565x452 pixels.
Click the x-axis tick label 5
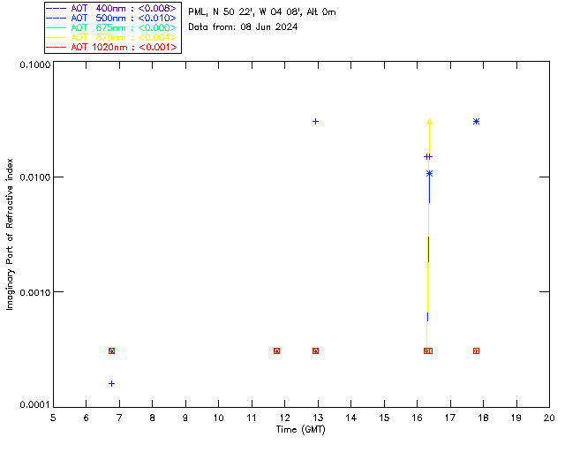coord(53,418)
